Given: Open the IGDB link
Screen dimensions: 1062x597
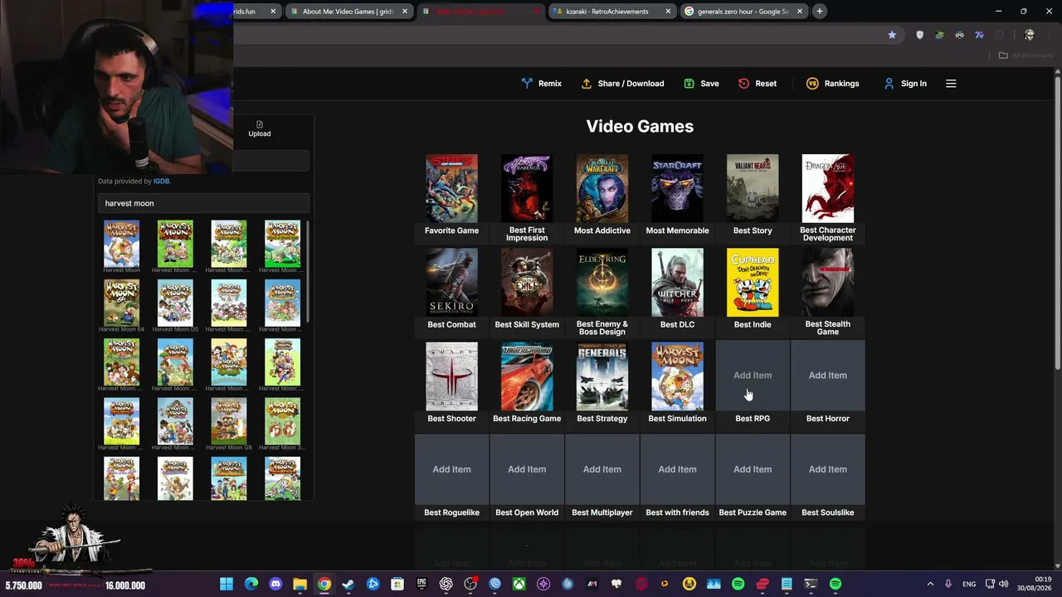Looking at the screenshot, I should [161, 181].
